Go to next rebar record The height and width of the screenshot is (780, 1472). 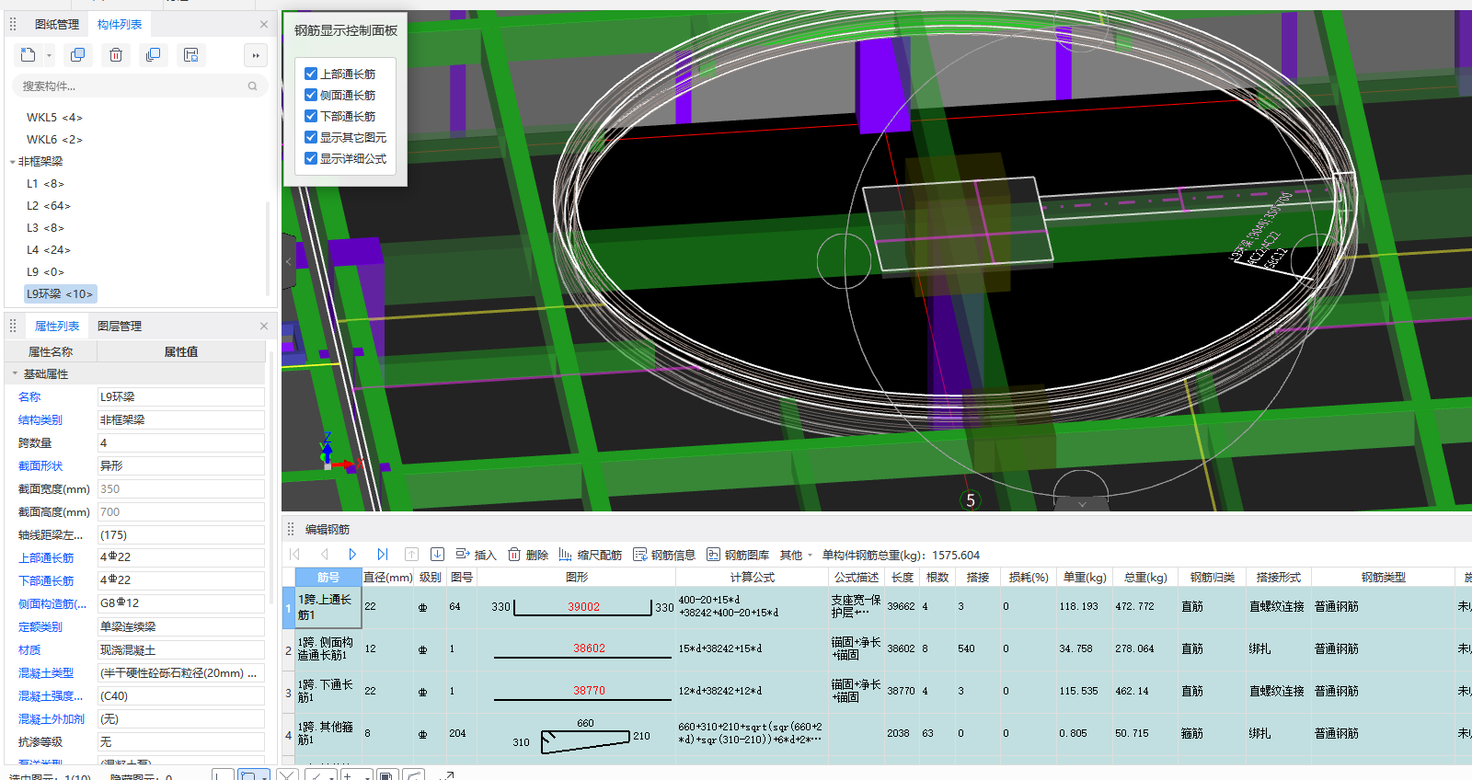pyautogui.click(x=352, y=555)
